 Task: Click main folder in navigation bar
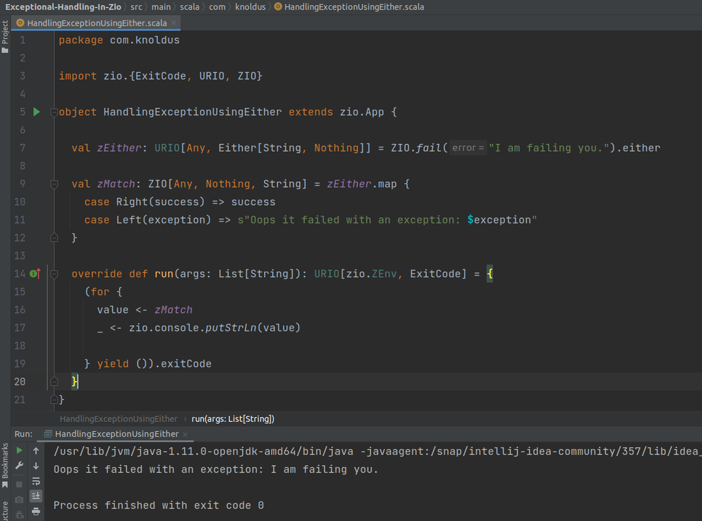click(161, 7)
